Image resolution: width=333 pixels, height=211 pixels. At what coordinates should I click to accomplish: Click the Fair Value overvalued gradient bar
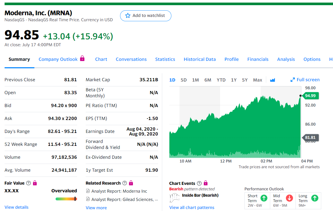point(66,199)
